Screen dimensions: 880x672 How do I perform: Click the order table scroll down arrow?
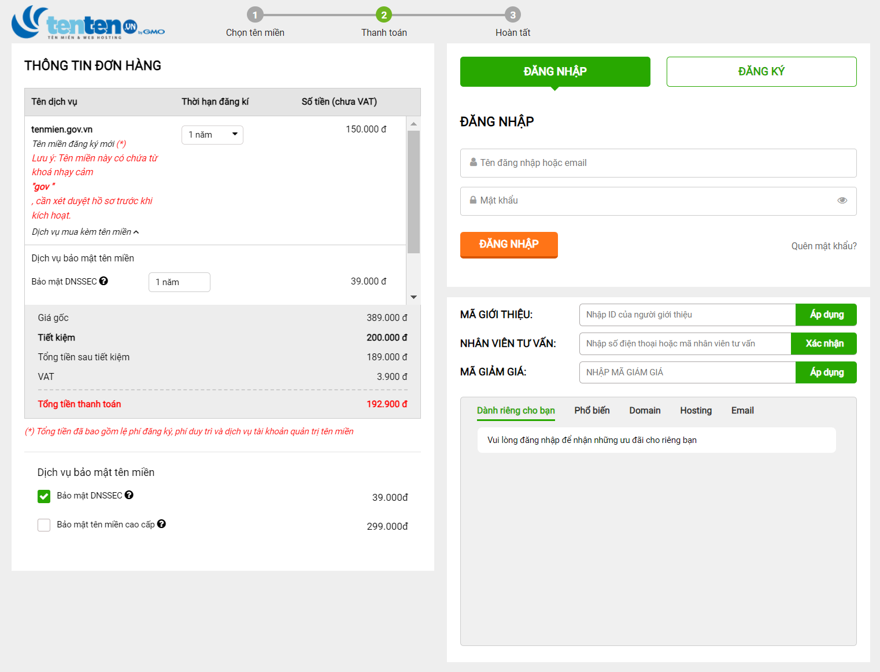click(413, 297)
